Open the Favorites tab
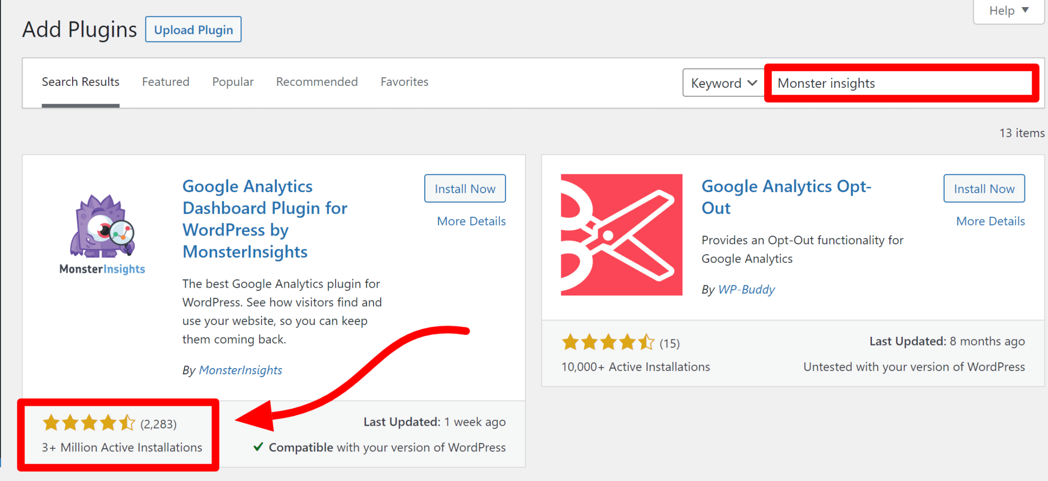The width and height of the screenshot is (1048, 481). [x=404, y=82]
